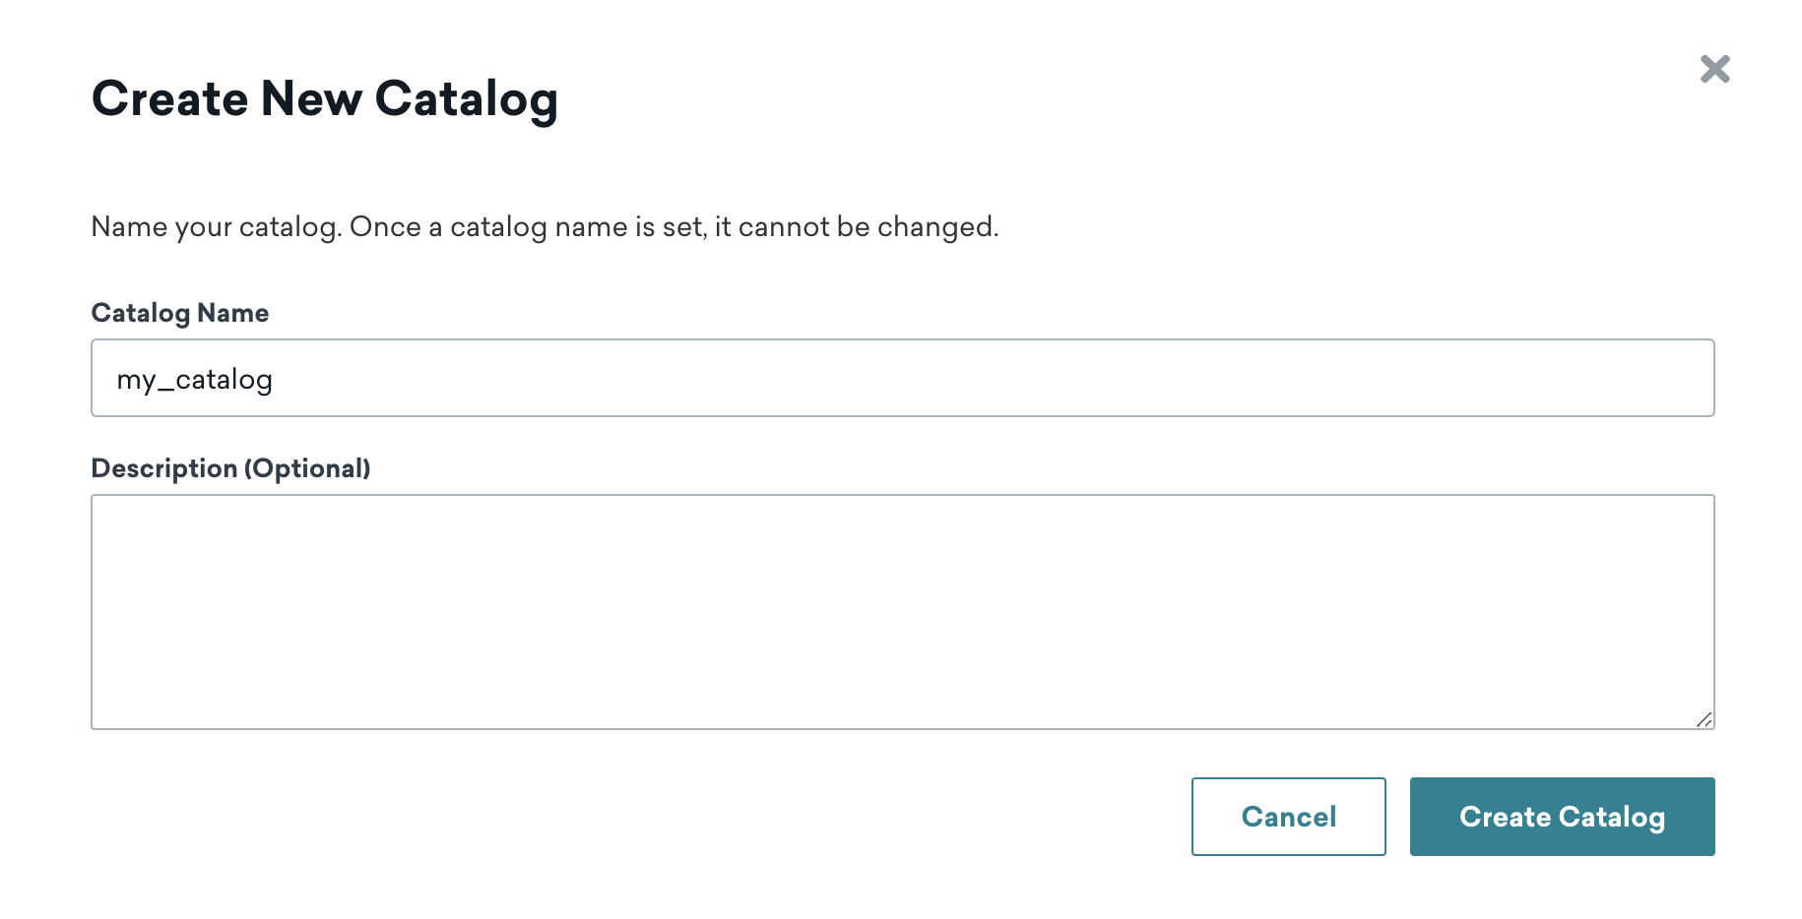Click the teal Create Catalog action
1802x919 pixels.
[1562, 816]
